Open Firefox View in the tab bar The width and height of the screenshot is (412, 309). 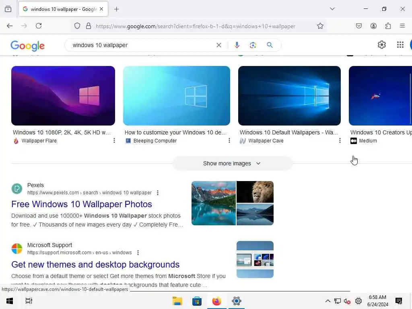(x=8, y=9)
